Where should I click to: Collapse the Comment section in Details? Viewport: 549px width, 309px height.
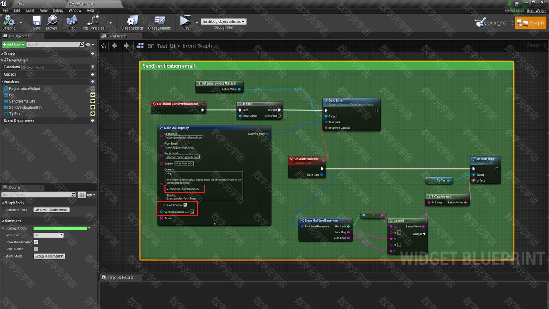tap(2, 221)
